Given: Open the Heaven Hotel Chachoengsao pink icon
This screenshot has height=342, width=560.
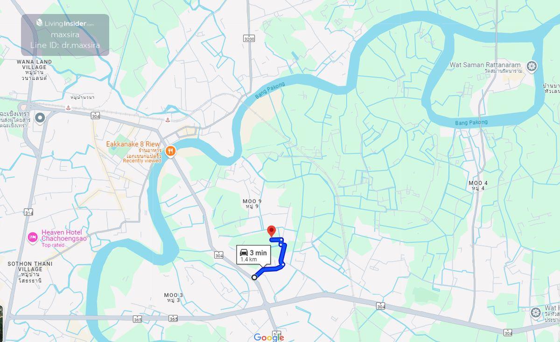Looking at the screenshot, I should [33, 238].
